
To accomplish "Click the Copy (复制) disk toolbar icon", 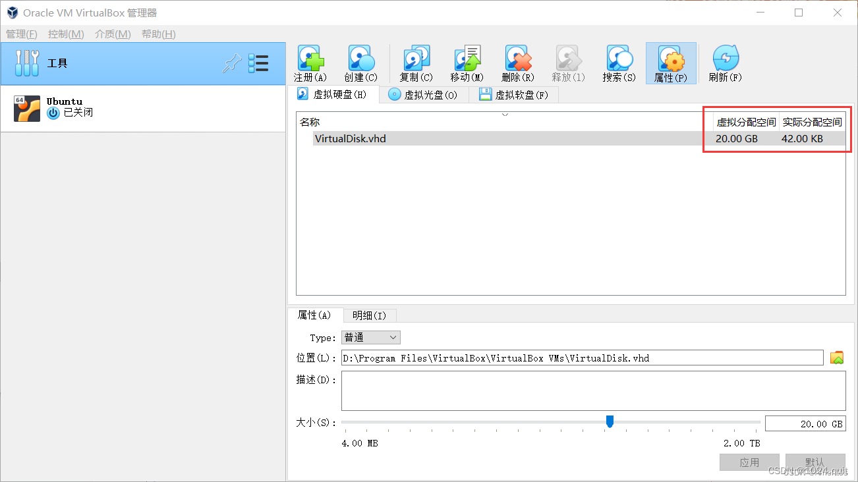I will click(416, 59).
